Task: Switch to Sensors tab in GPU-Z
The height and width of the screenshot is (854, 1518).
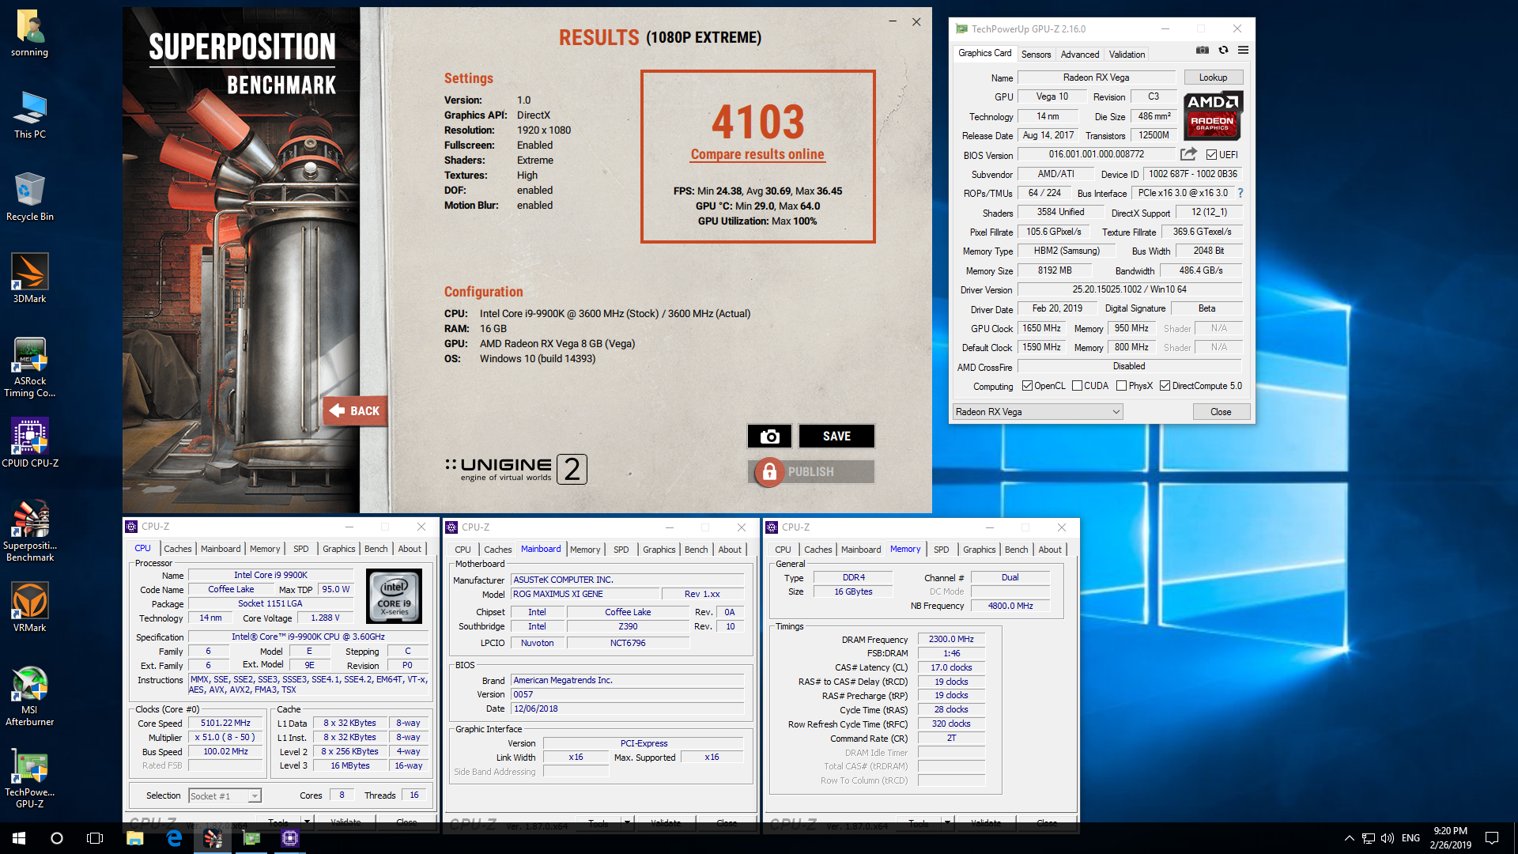Action: click(1036, 54)
